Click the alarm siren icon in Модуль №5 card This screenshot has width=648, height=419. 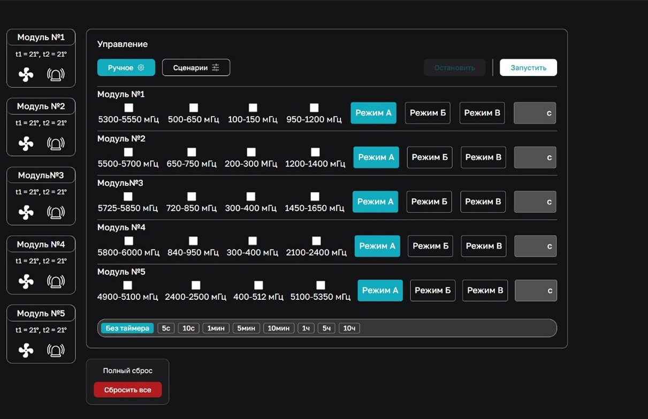tap(56, 351)
